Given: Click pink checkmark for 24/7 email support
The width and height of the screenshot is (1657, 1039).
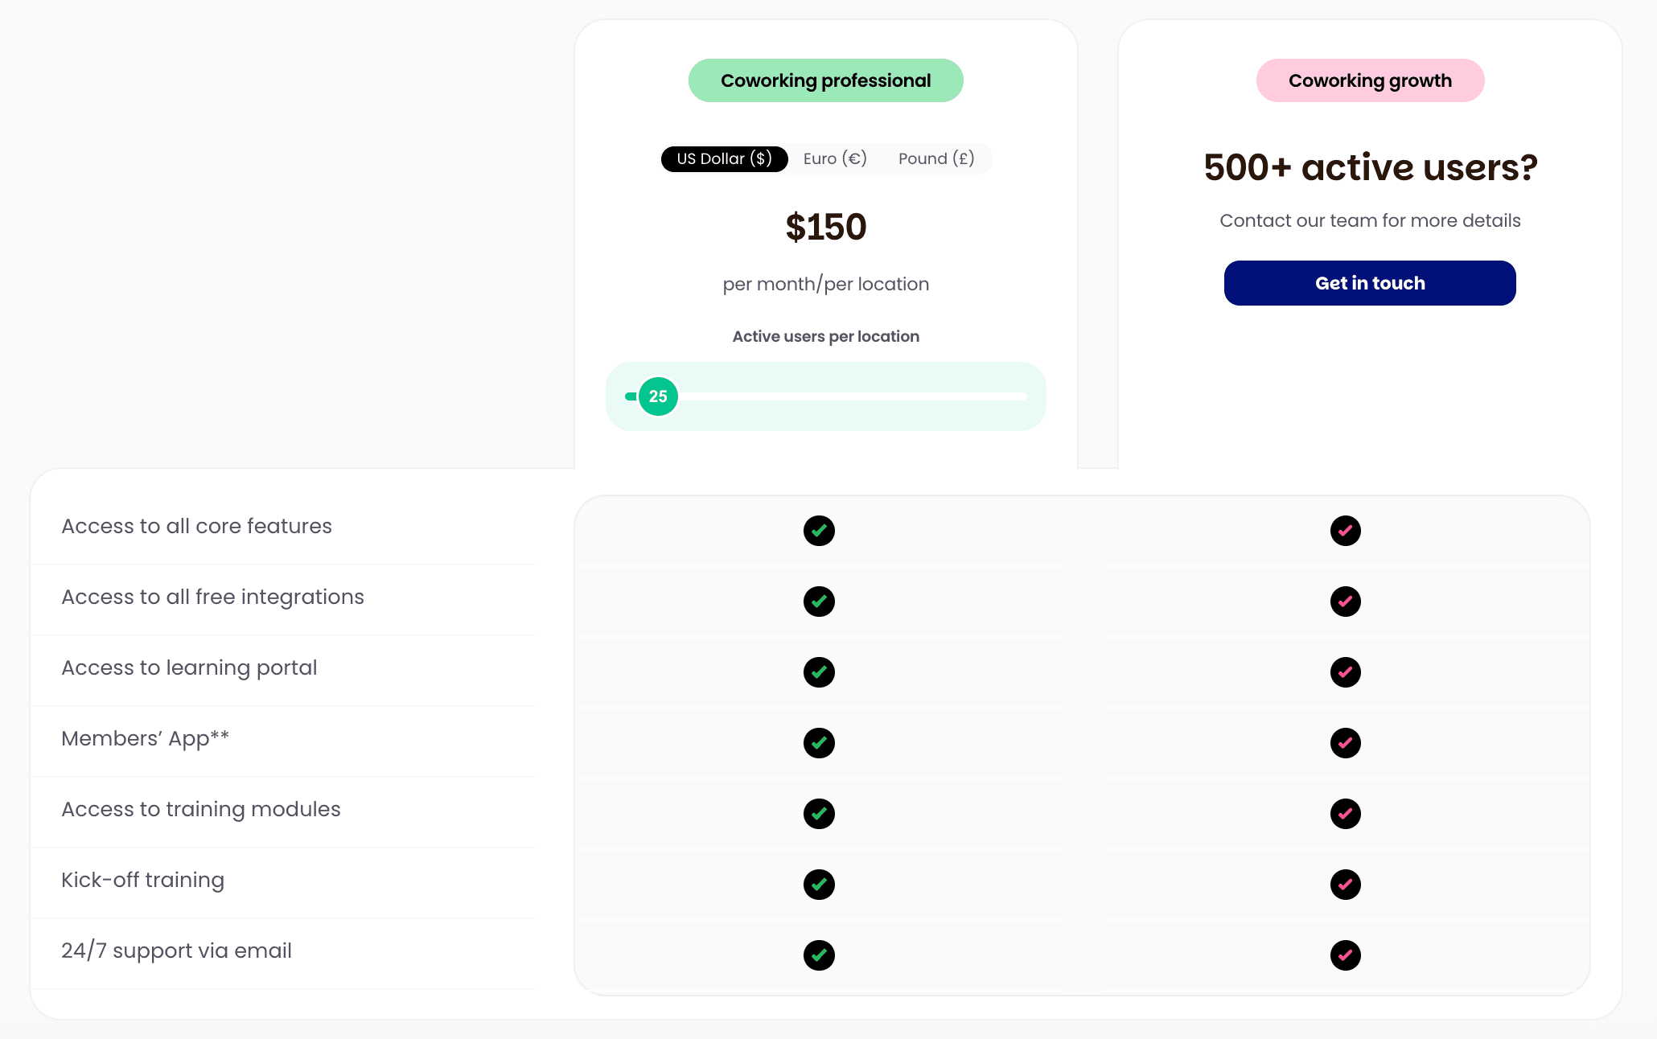Looking at the screenshot, I should (x=1345, y=955).
